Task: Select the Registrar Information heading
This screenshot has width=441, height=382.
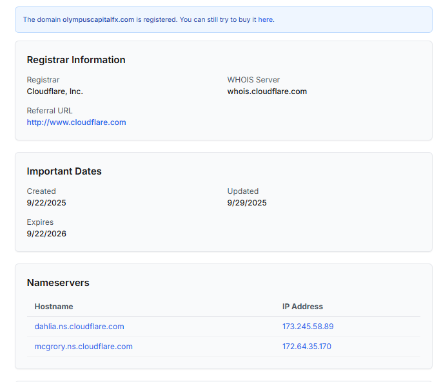Action: [x=76, y=60]
